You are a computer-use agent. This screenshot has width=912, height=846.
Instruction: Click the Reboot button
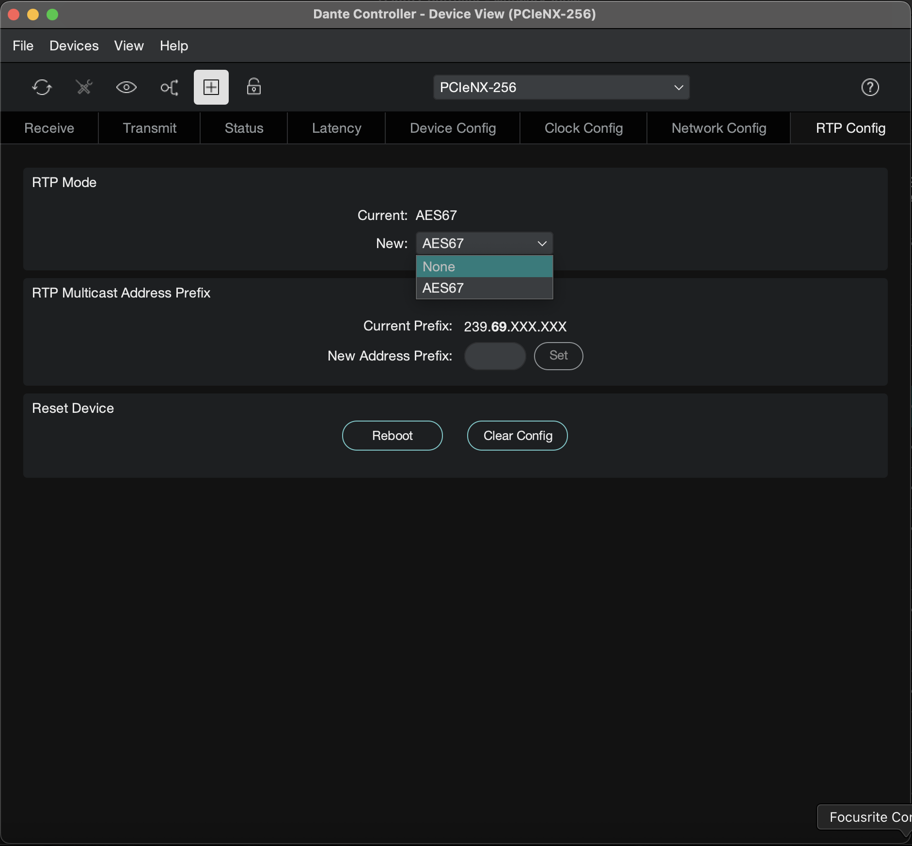392,436
